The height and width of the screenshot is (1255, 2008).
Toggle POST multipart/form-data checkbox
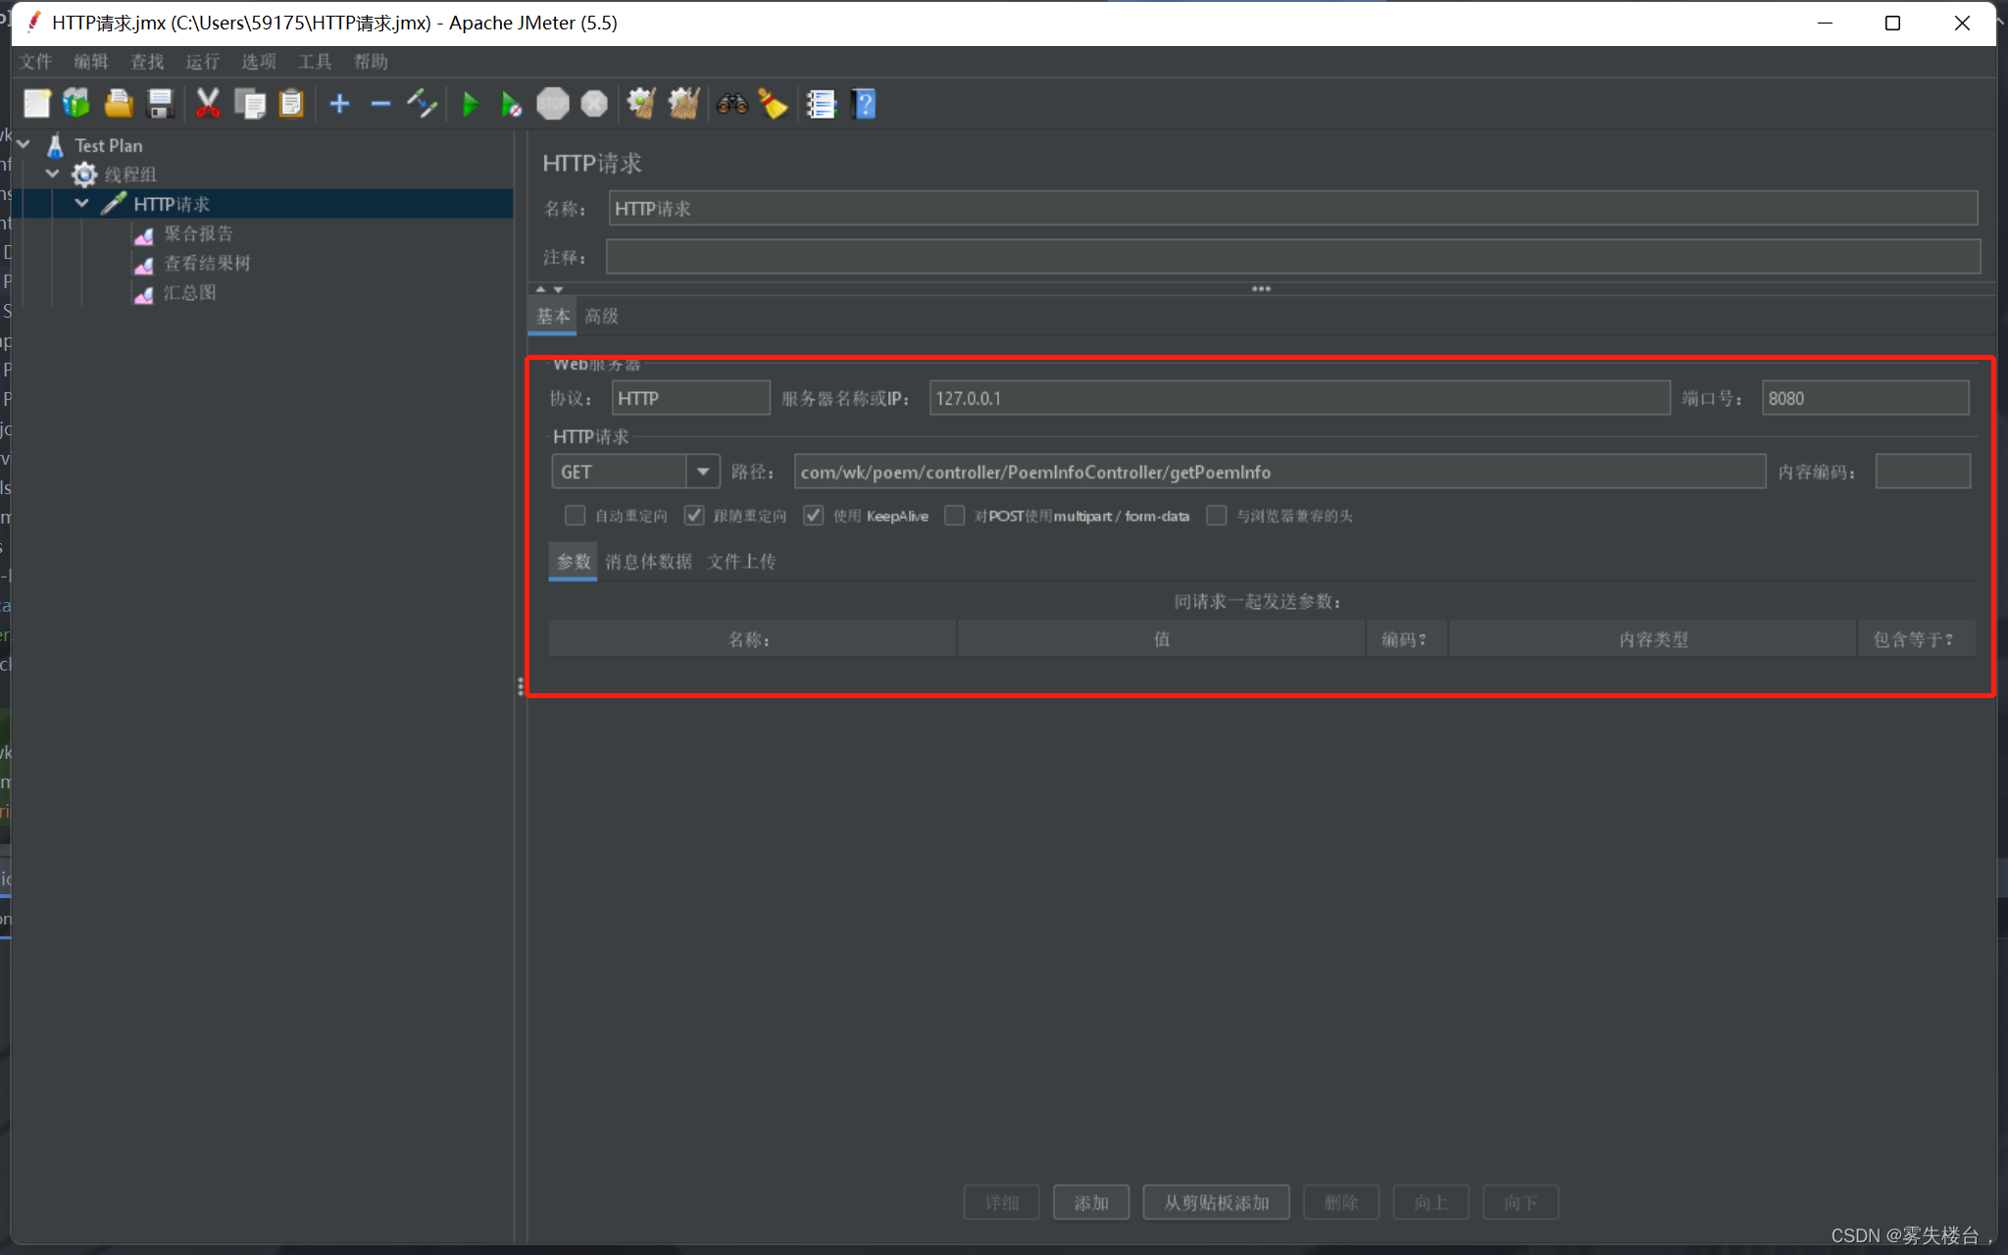click(954, 516)
